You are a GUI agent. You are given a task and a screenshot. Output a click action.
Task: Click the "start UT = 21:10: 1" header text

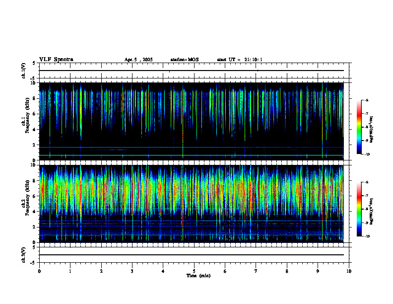[x=240, y=60]
